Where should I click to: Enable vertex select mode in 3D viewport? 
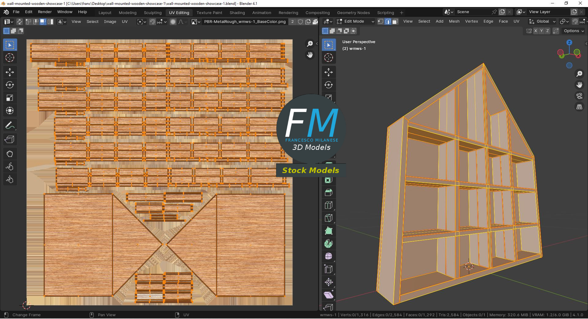pos(380,21)
